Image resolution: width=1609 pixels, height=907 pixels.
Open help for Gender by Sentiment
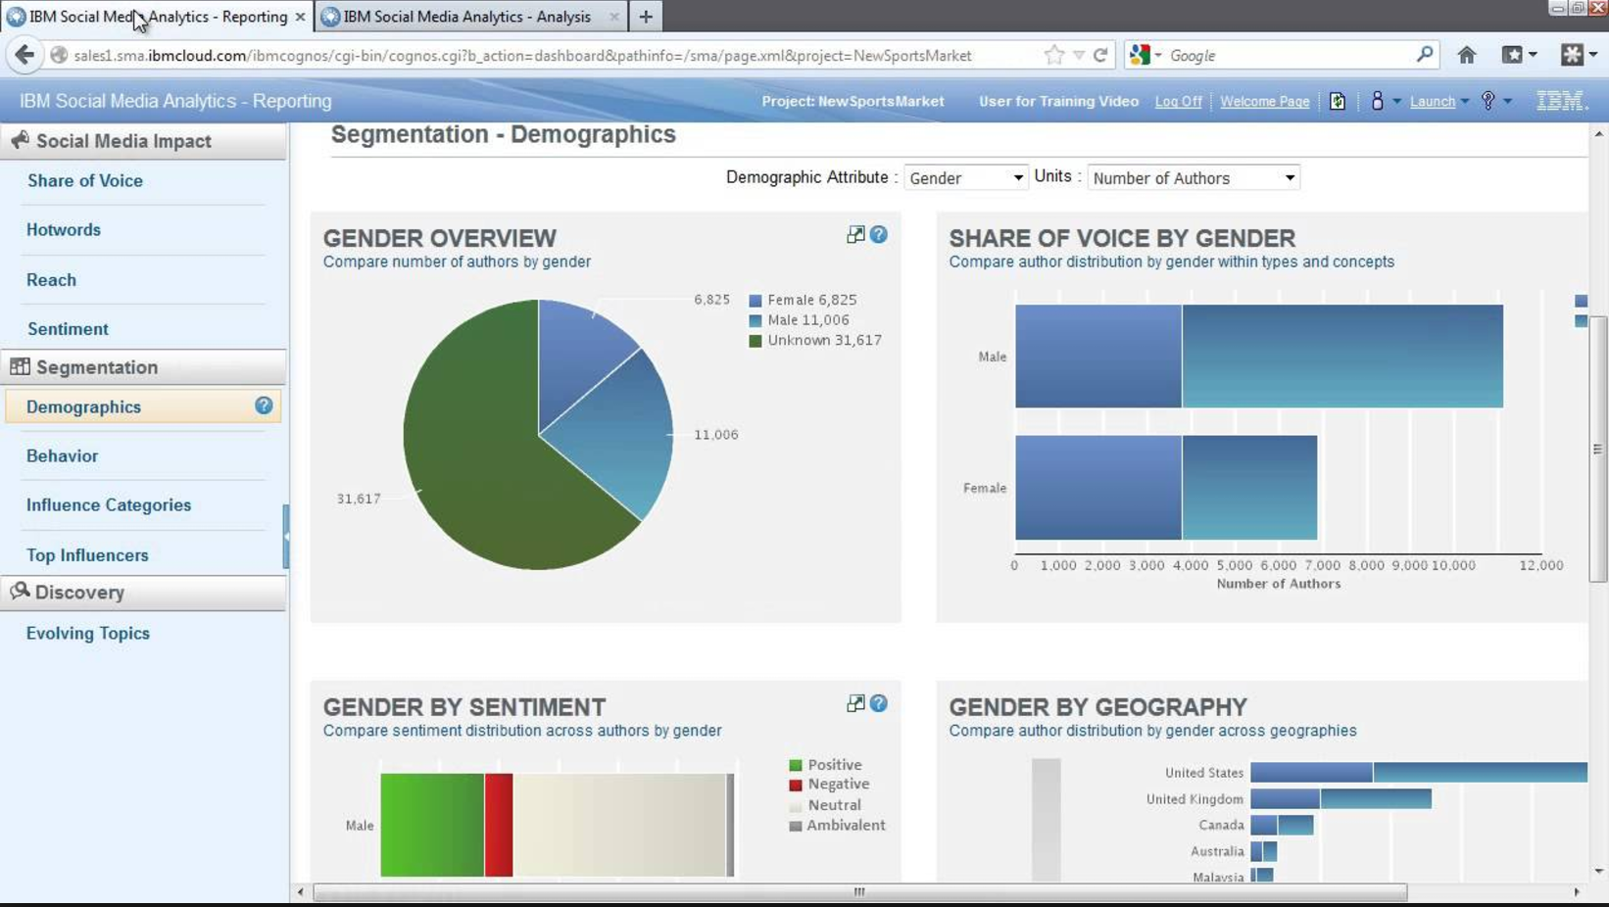pyautogui.click(x=879, y=703)
